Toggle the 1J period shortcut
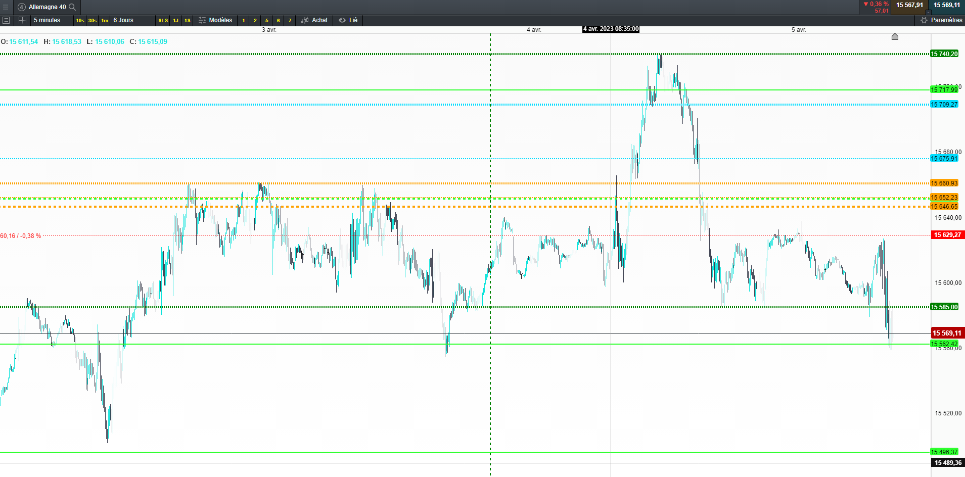This screenshot has width=965, height=477. [x=175, y=20]
